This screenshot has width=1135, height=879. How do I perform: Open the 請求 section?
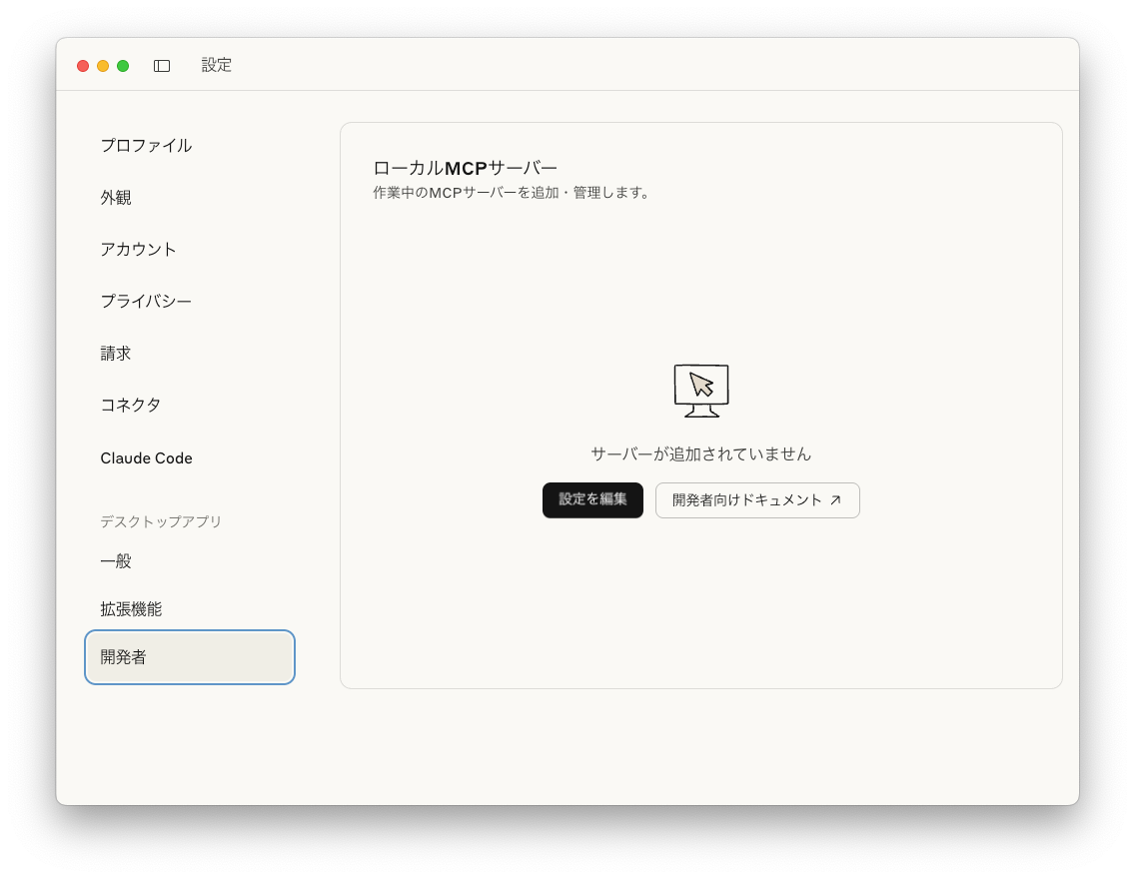pyautogui.click(x=190, y=353)
